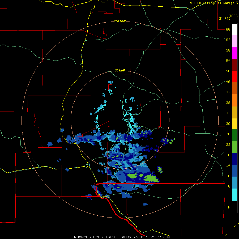This screenshot has width=239, height=239.
Task: Click the '29 DEC 25' date text
Action: (144, 237)
